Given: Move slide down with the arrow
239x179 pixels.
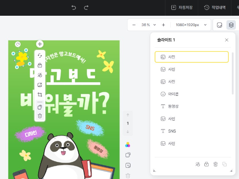Looking at the screenshot, I should click(x=128, y=132).
